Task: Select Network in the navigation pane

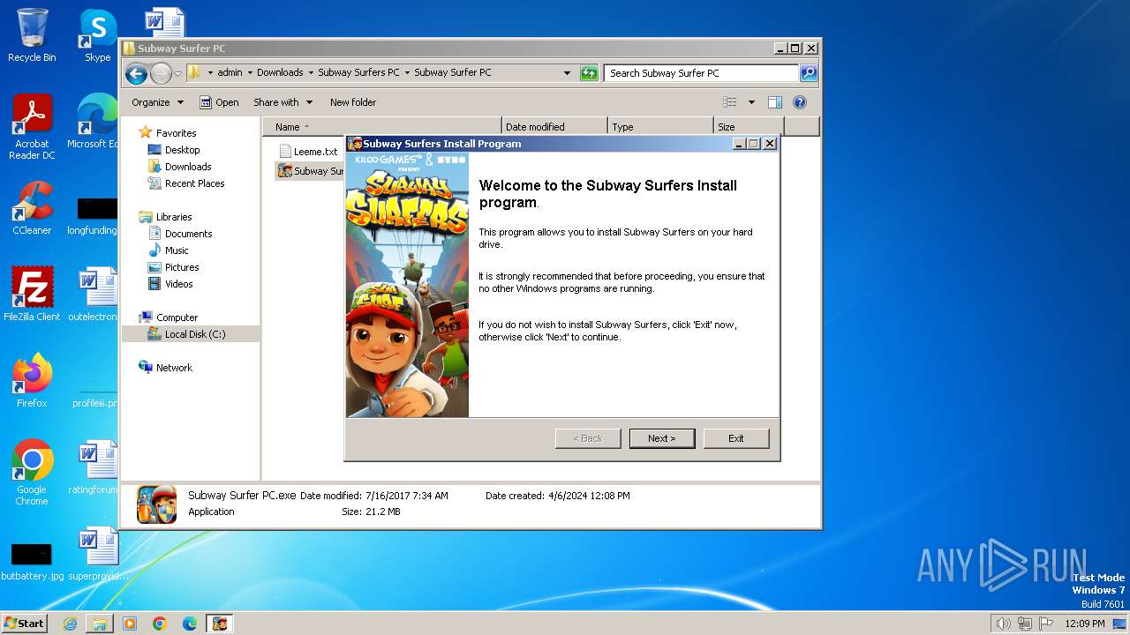Action: [165, 368]
